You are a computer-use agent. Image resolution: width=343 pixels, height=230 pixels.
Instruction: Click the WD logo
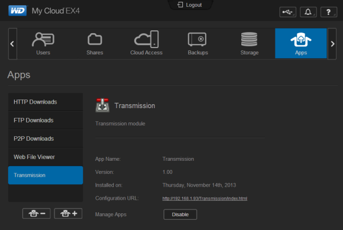[18, 10]
